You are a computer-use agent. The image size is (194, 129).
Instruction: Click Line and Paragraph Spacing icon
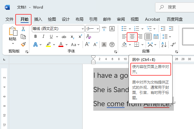pos(165,37)
